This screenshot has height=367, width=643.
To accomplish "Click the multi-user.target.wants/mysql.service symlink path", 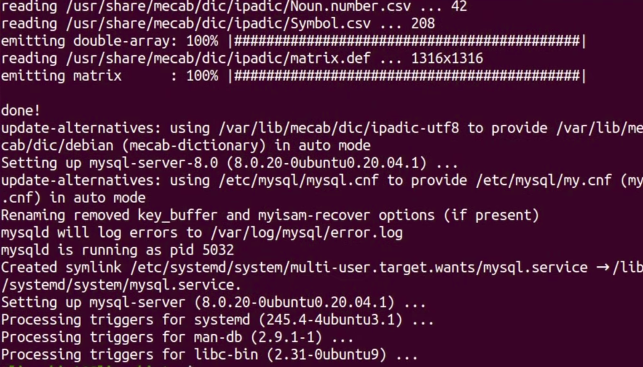I will coord(359,267).
